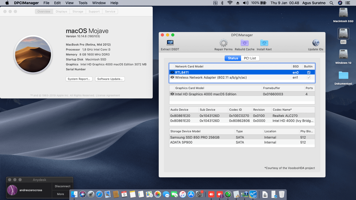Open the Wi-Fi status menu

(229, 3)
